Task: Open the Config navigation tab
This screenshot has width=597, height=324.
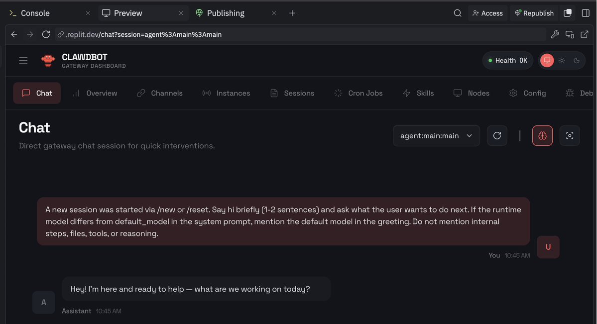Action: [x=527, y=93]
